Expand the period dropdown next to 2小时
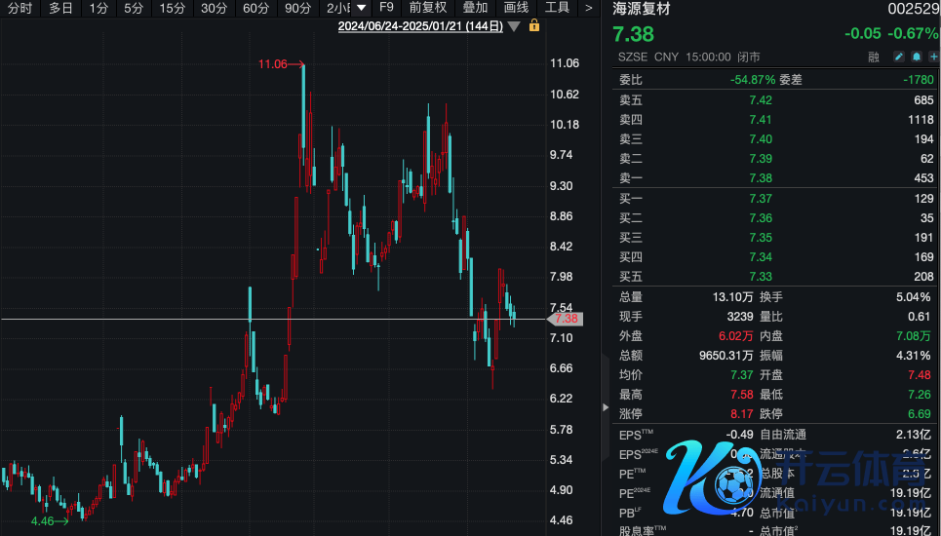Viewport: 941px width, 536px height. [x=362, y=8]
